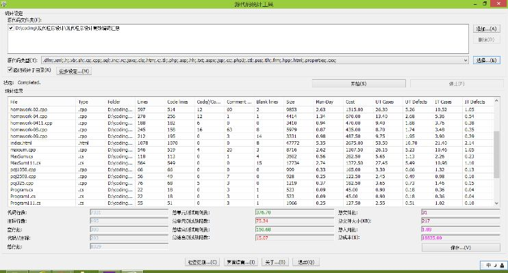Click the total file size field showing 217
Image resolution: width=508 pixels, height=273 pixels.
(460, 221)
